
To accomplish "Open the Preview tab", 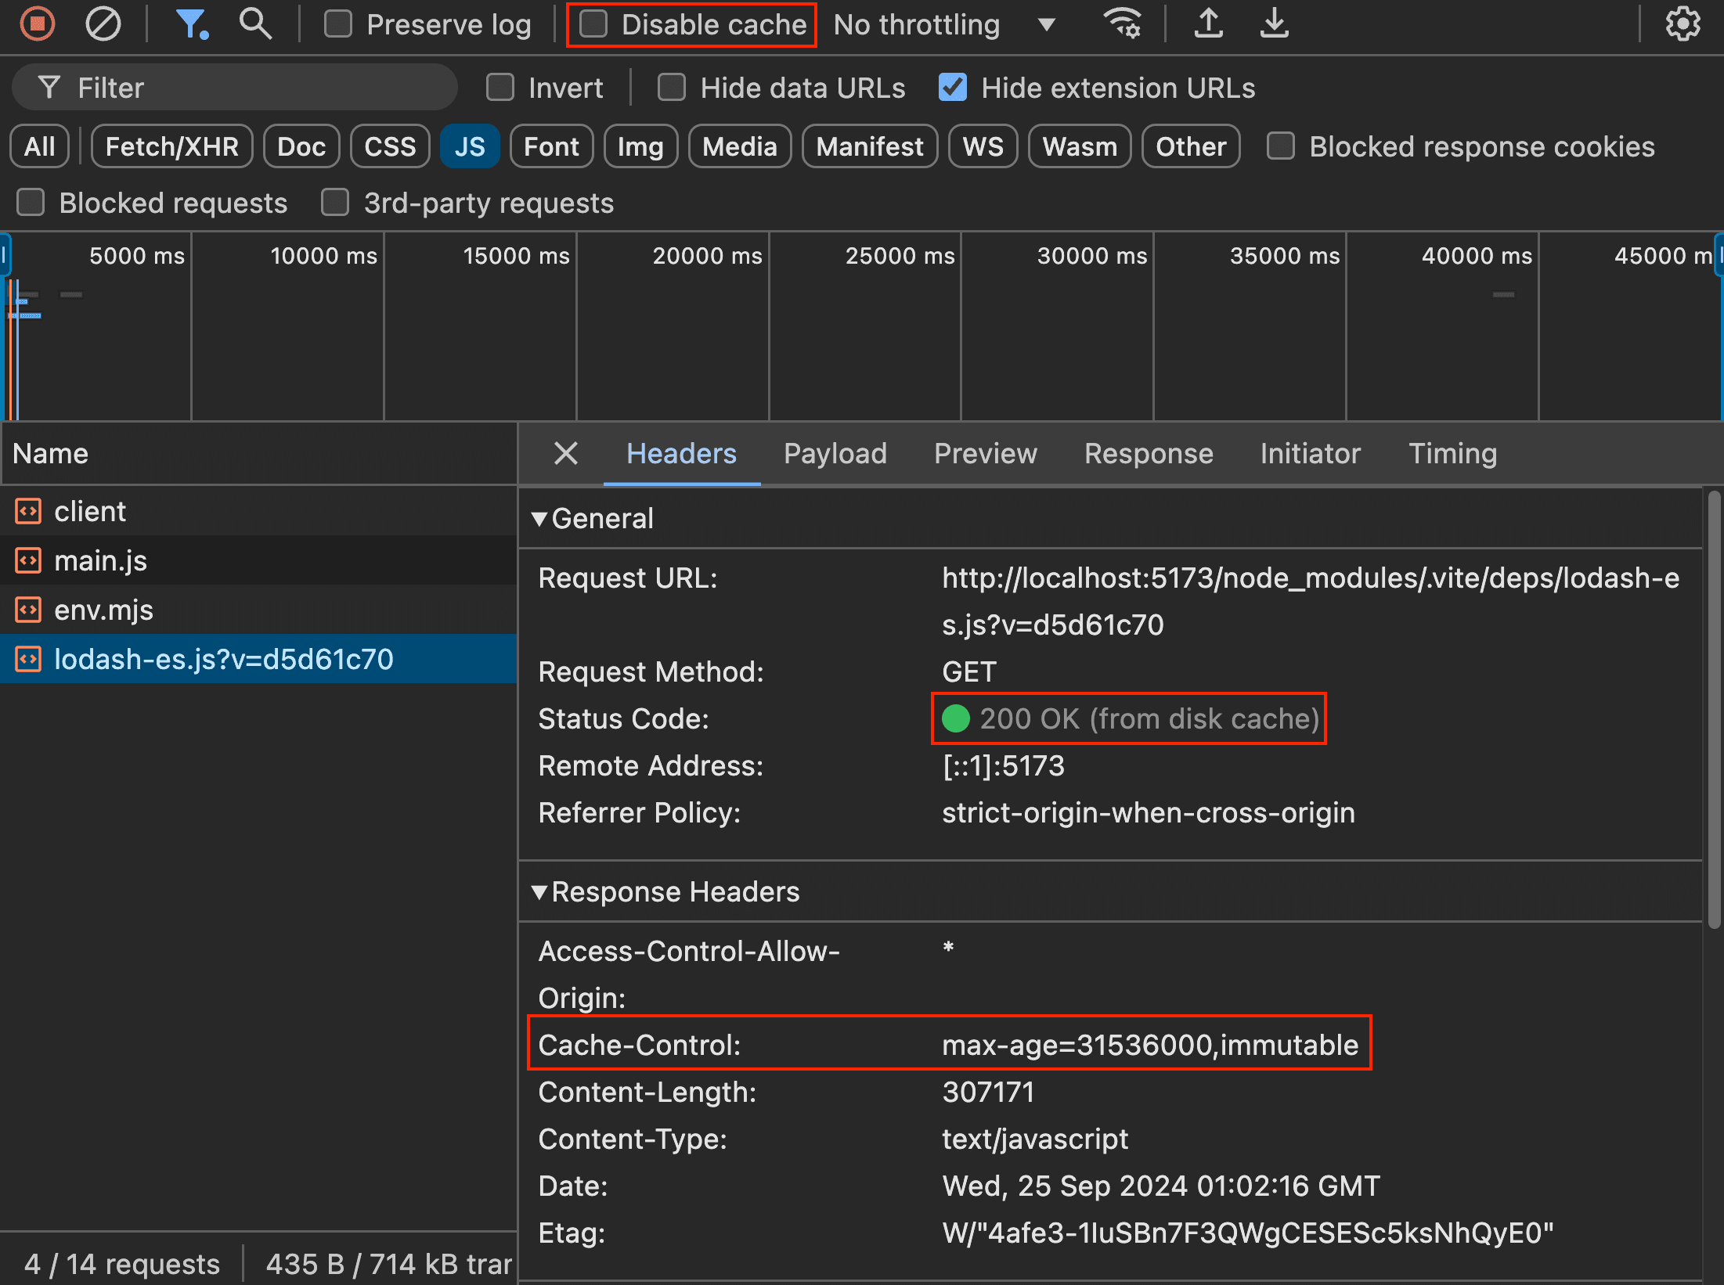I will [x=985, y=453].
